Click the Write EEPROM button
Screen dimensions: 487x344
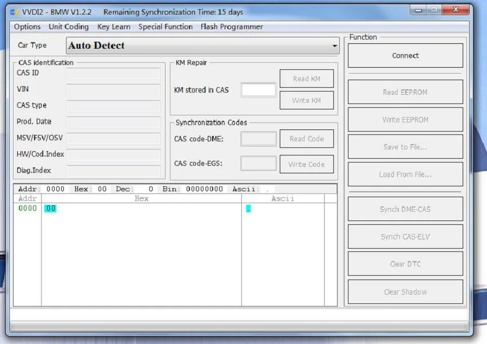tap(405, 120)
